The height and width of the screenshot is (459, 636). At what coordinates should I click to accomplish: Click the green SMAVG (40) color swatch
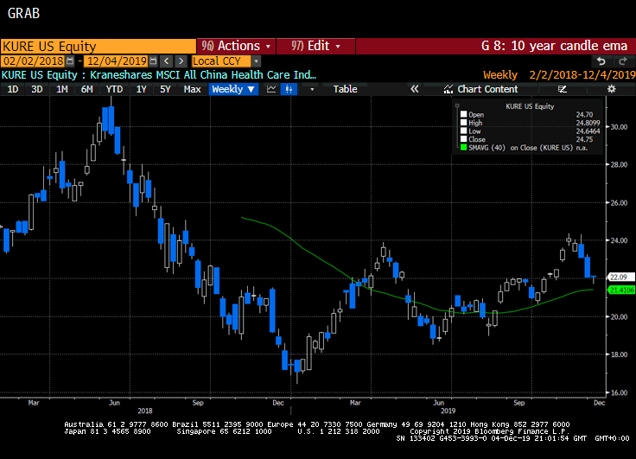click(x=464, y=147)
